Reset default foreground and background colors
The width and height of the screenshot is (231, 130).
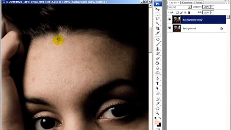point(156,118)
